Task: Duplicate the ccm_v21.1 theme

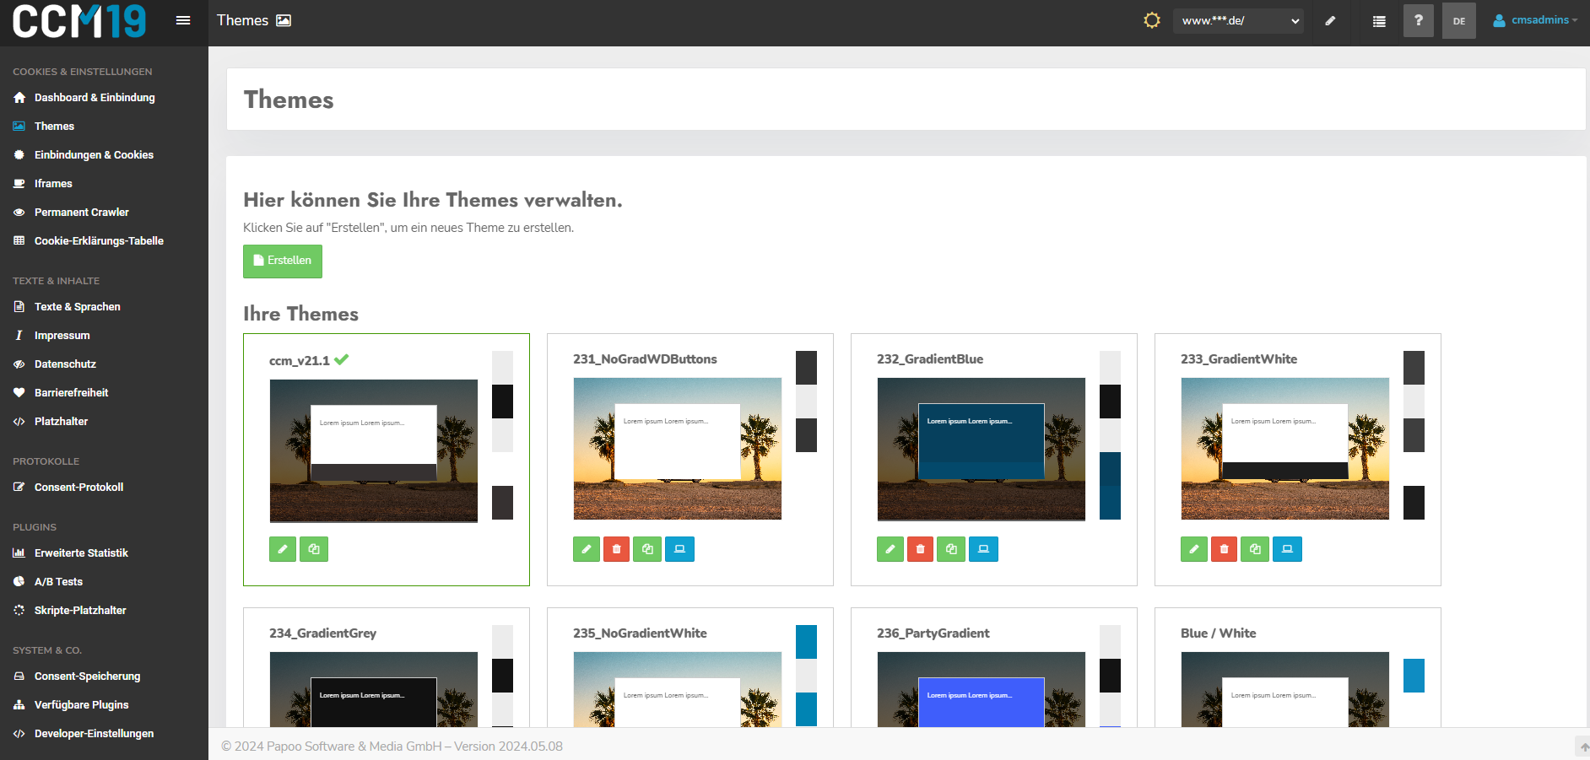Action: 314,549
